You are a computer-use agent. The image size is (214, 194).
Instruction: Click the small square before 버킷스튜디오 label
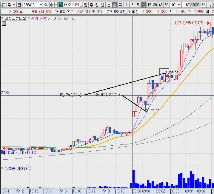2,18
